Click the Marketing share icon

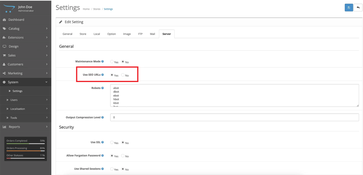point(4,73)
